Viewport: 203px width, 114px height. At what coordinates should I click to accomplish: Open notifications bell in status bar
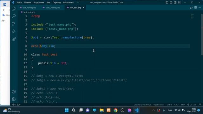point(200,105)
